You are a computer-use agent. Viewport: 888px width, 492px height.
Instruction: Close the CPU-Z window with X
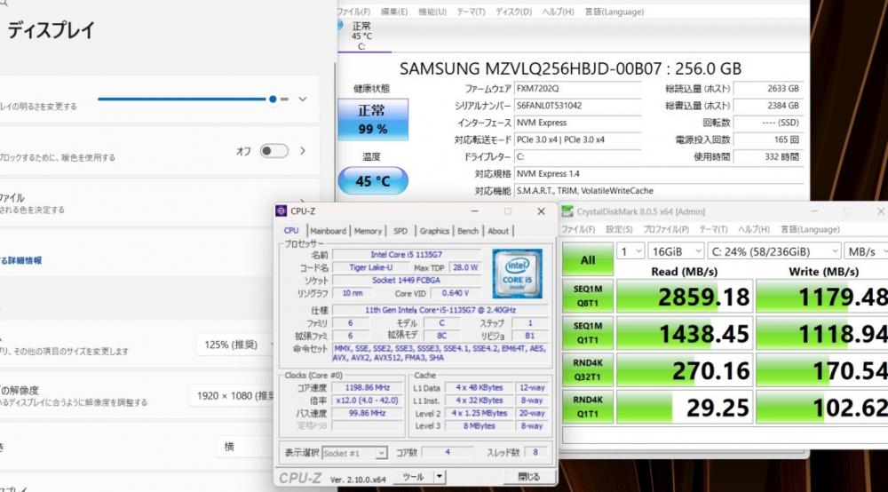click(x=542, y=211)
